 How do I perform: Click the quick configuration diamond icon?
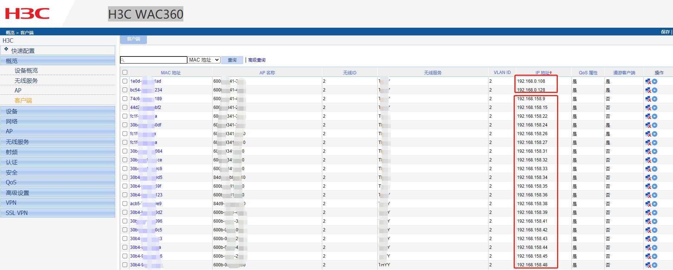(6, 49)
